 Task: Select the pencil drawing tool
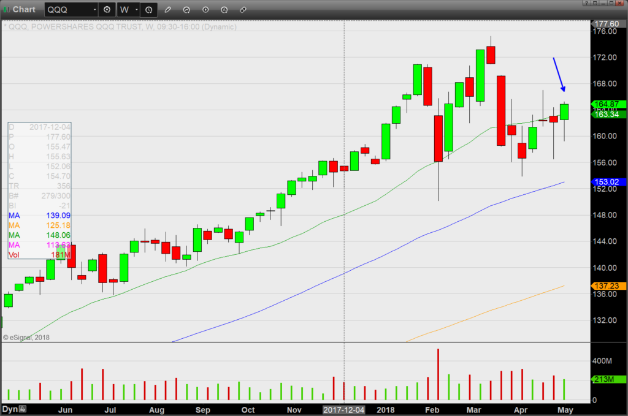coord(168,10)
